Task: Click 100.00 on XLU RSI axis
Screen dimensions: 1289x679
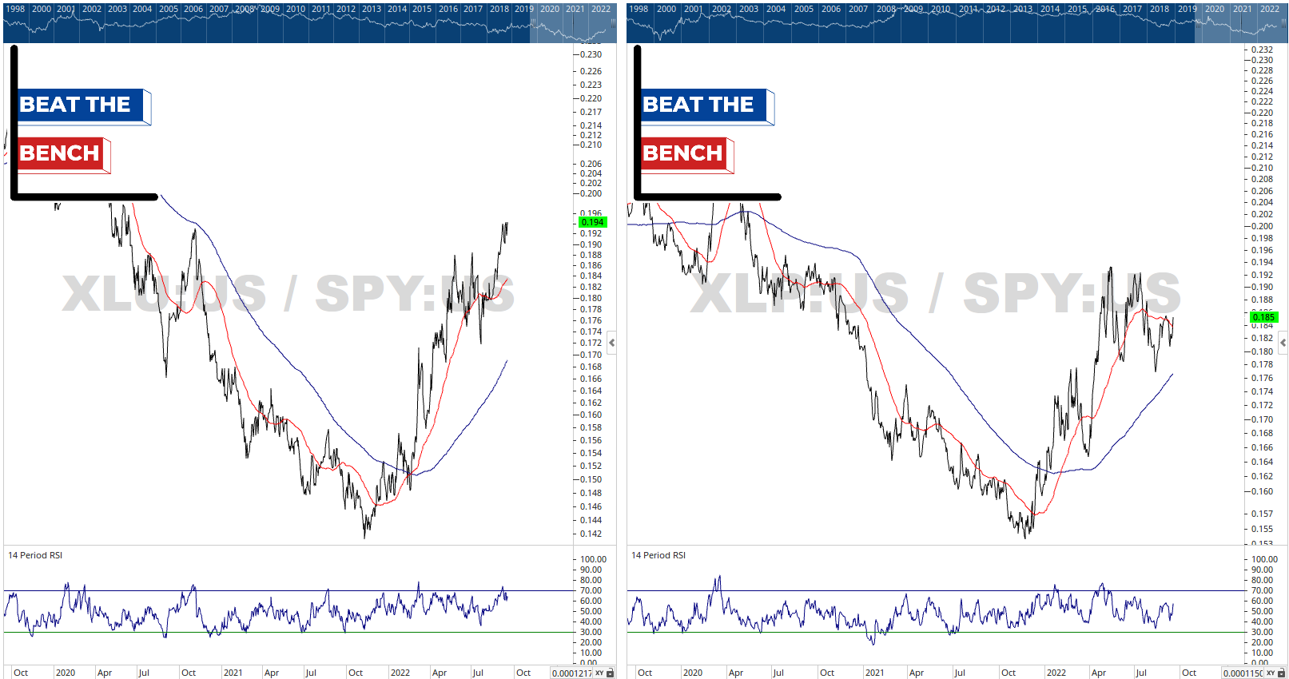Action: tap(593, 559)
